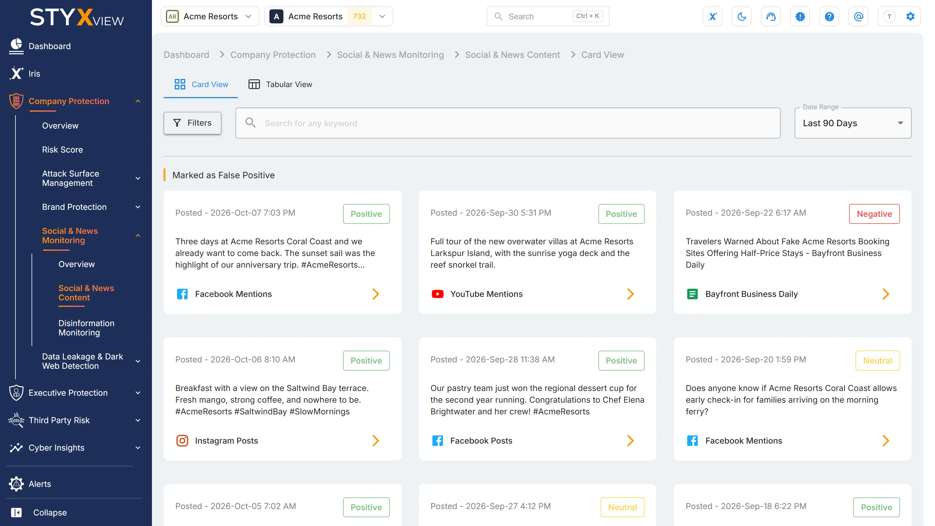Viewport: 935px width, 526px height.
Task: Open the support headset icon
Action: (770, 16)
